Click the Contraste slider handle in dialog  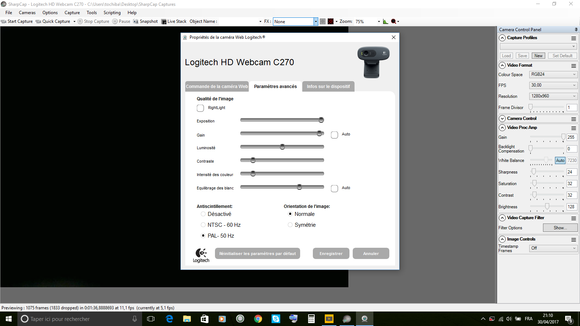tap(253, 160)
